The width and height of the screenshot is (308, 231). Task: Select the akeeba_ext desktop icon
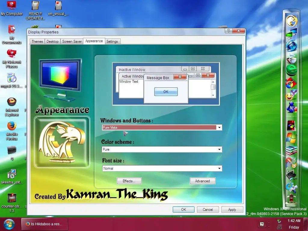[x=12, y=177]
